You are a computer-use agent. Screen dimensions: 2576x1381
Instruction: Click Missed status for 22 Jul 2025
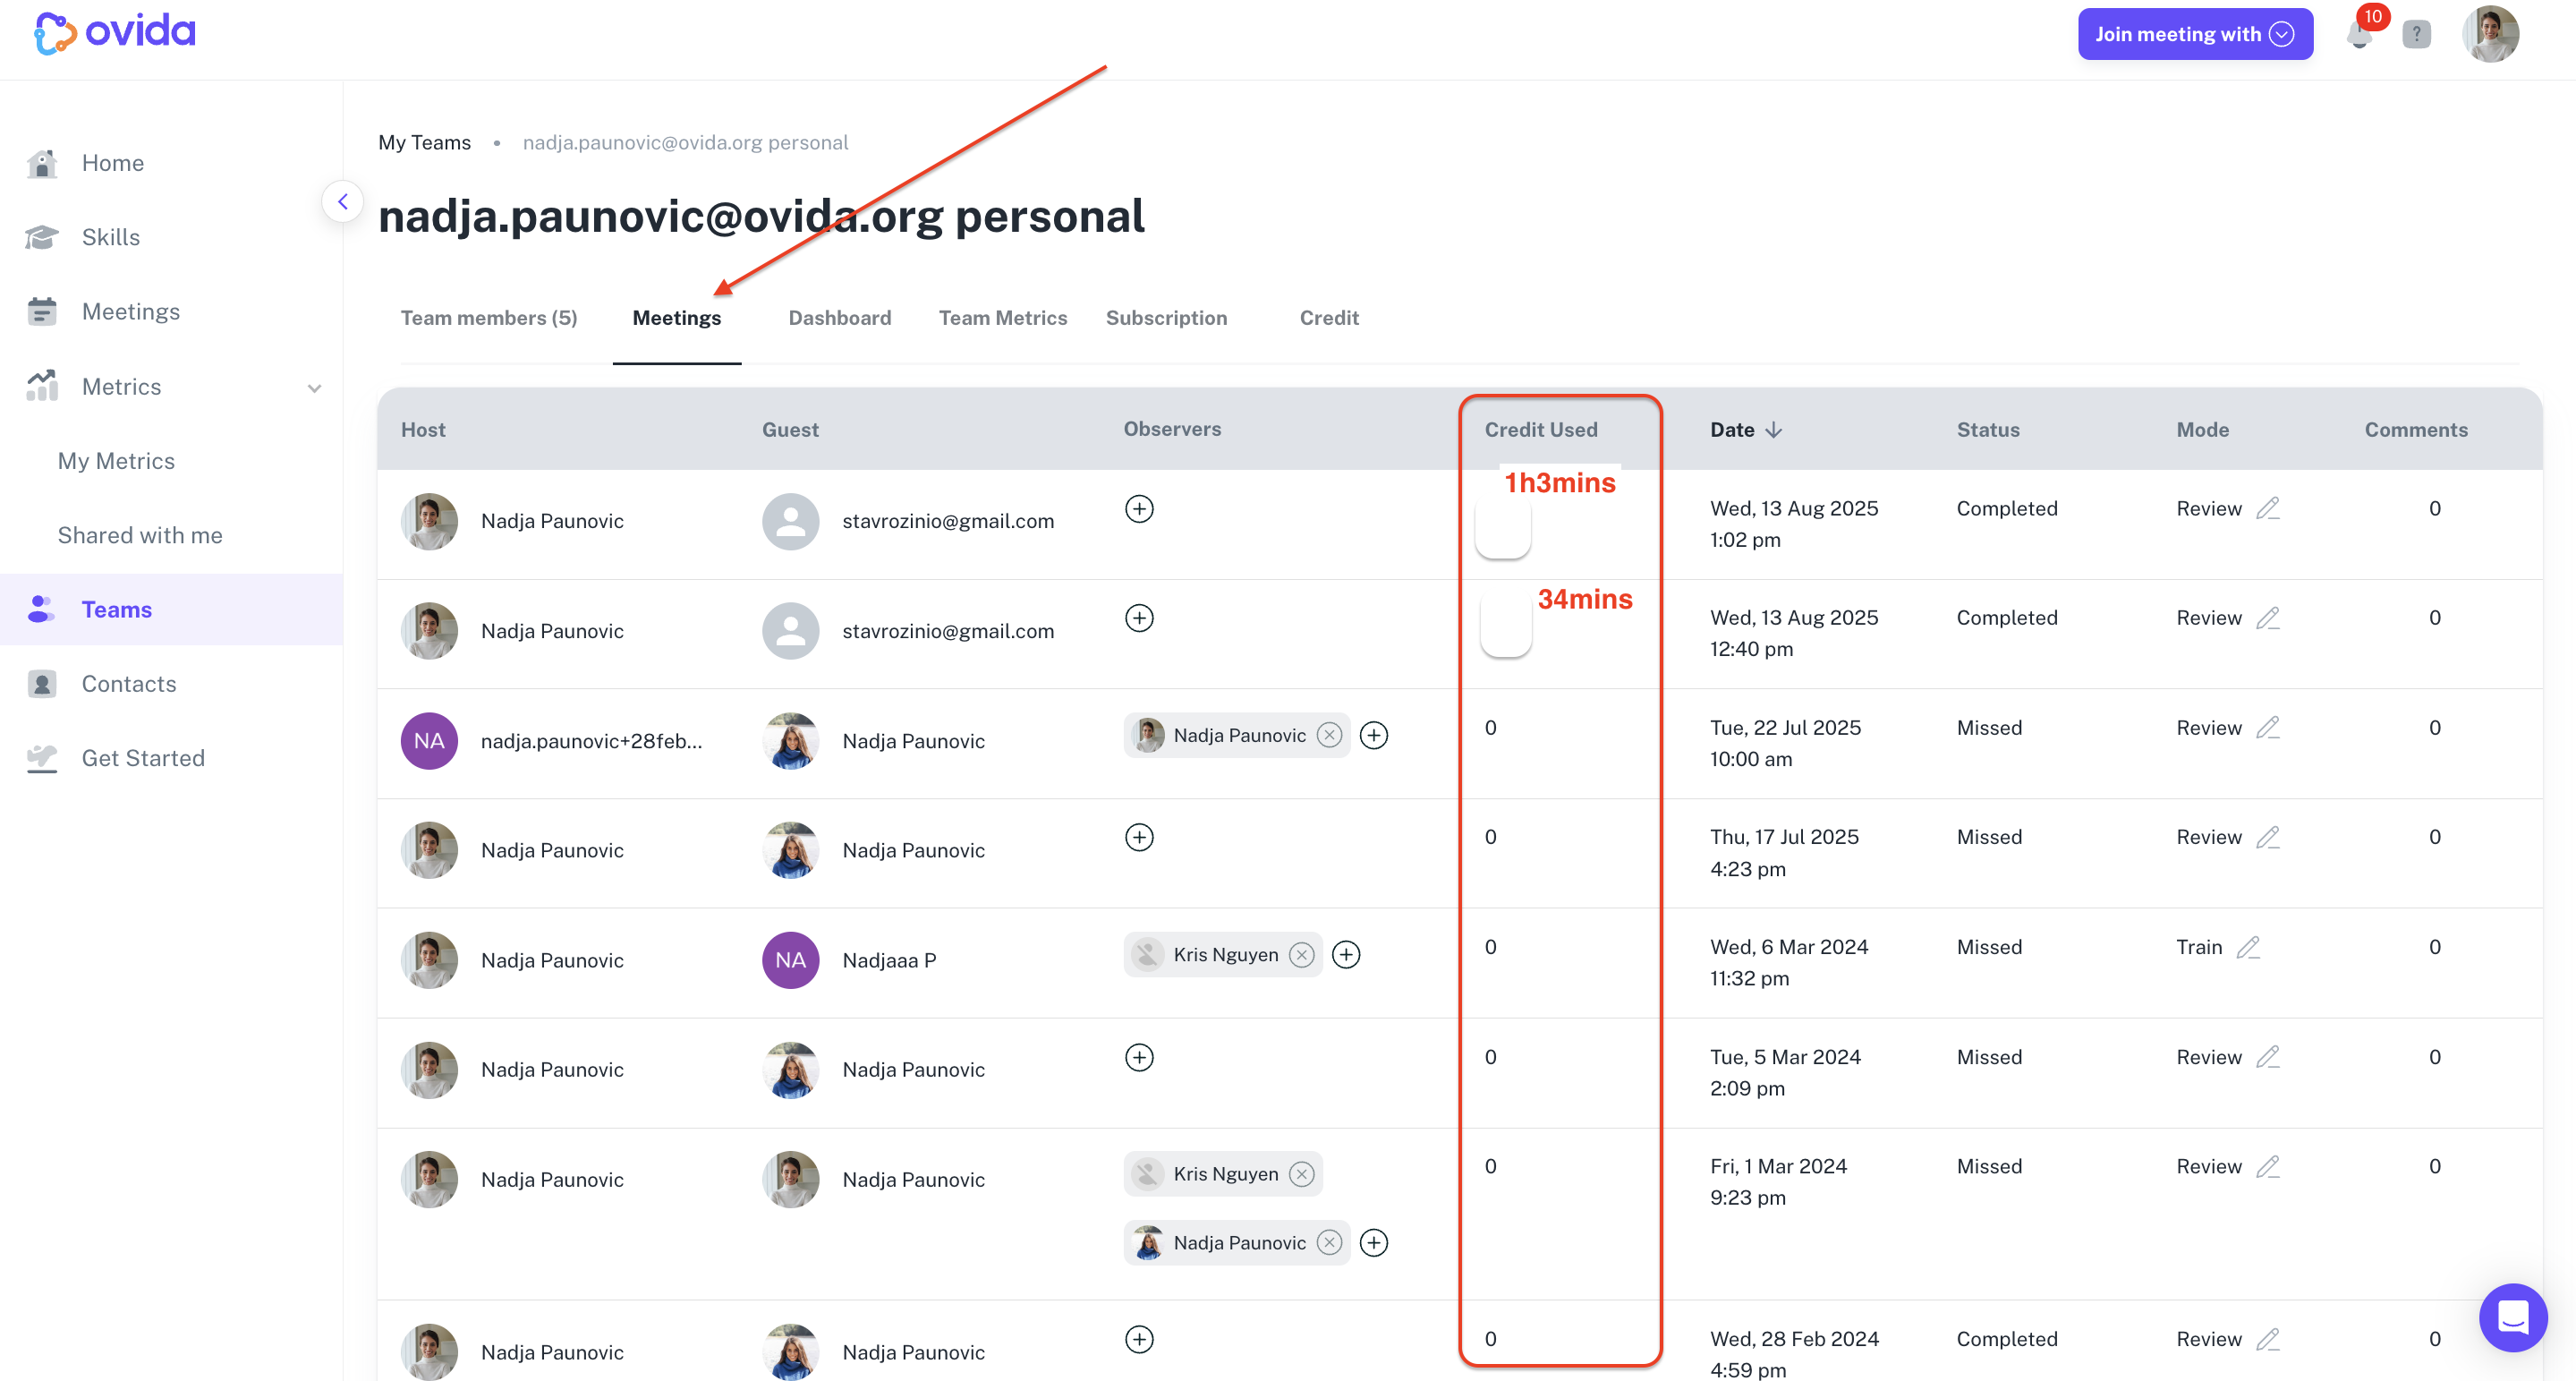click(x=1989, y=728)
